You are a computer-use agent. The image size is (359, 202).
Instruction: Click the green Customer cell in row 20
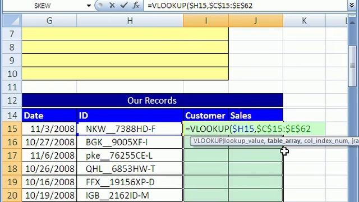206,195
